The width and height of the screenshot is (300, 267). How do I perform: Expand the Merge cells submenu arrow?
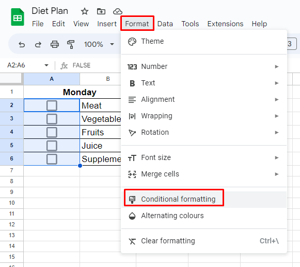tap(277, 174)
